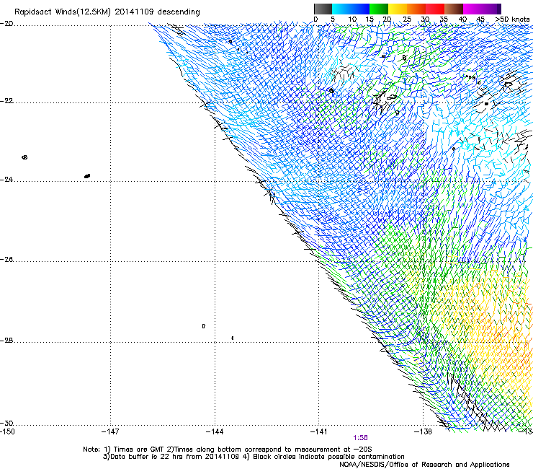Click the green 15-20 knots color band
The width and height of the screenshot is (533, 469).
[x=379, y=9]
